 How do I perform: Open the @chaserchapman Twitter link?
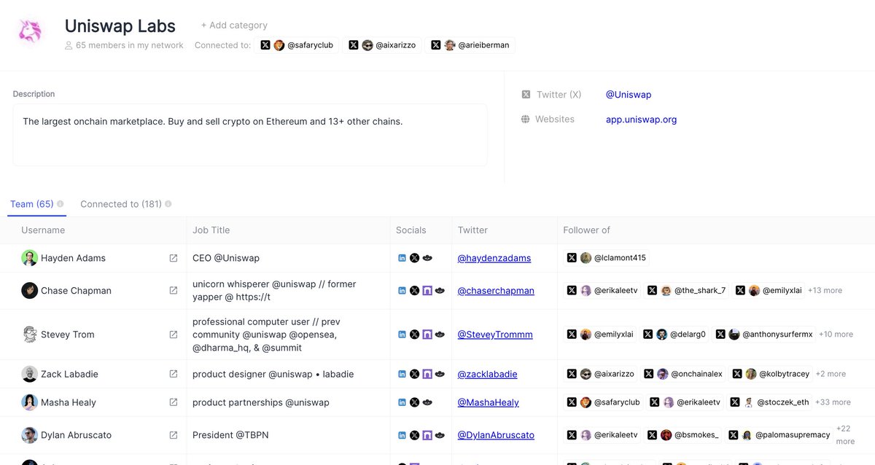click(496, 290)
